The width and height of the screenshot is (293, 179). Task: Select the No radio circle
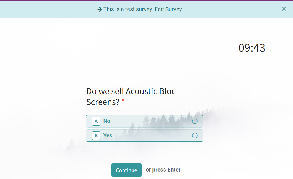tap(195, 121)
